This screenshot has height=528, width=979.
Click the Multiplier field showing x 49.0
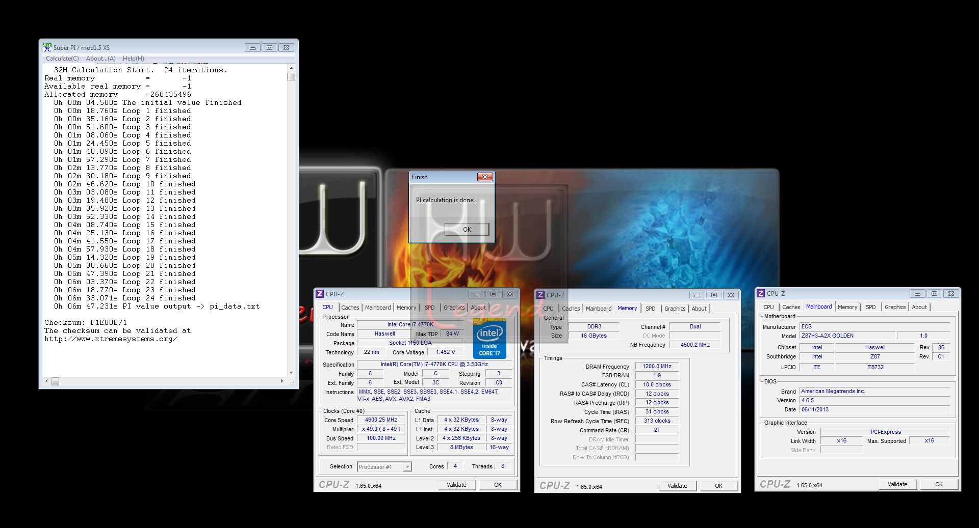coord(381,429)
